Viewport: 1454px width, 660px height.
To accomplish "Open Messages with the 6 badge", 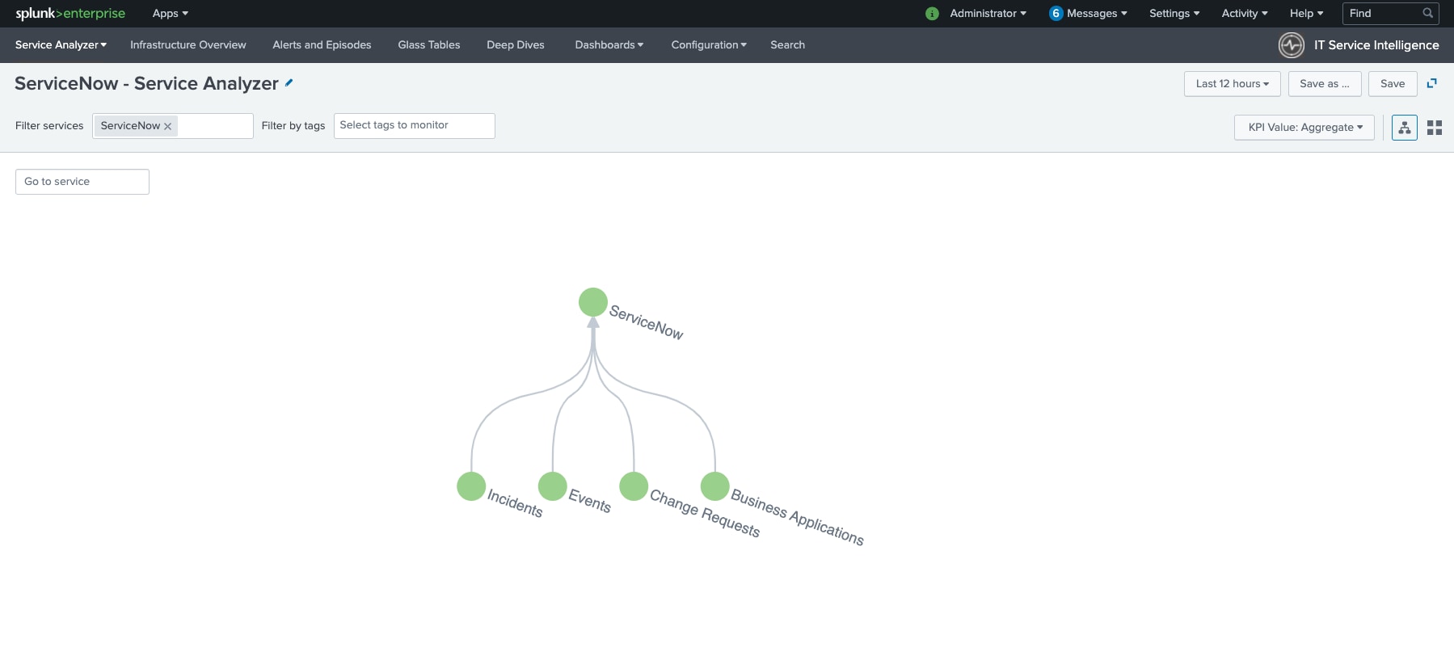I will point(1088,13).
